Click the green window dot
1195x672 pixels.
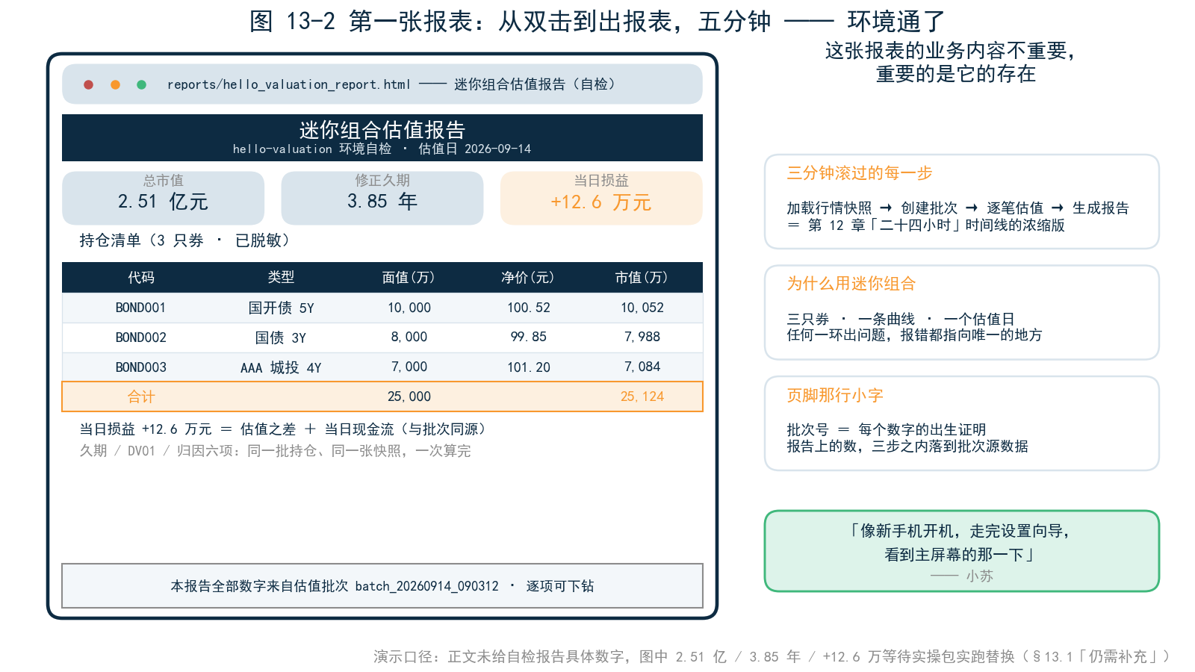(141, 84)
